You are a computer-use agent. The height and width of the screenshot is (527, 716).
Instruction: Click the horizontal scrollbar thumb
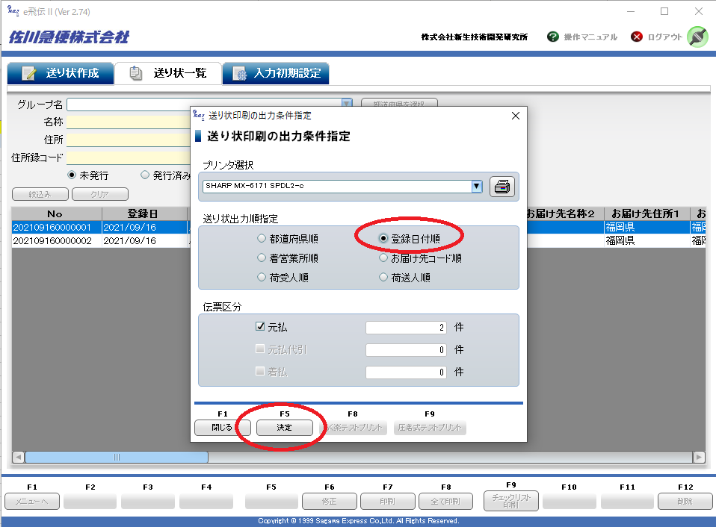117,457
